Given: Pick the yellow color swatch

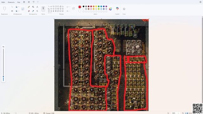Looking at the screenshot, I should tap(96, 6).
